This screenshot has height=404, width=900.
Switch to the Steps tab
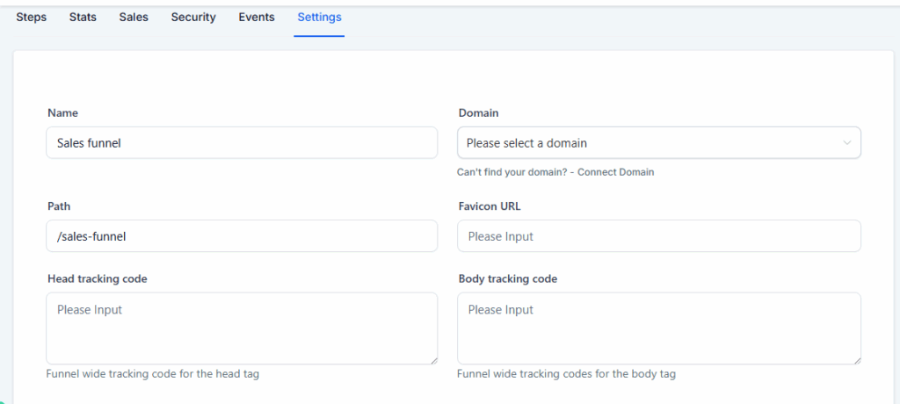click(31, 18)
